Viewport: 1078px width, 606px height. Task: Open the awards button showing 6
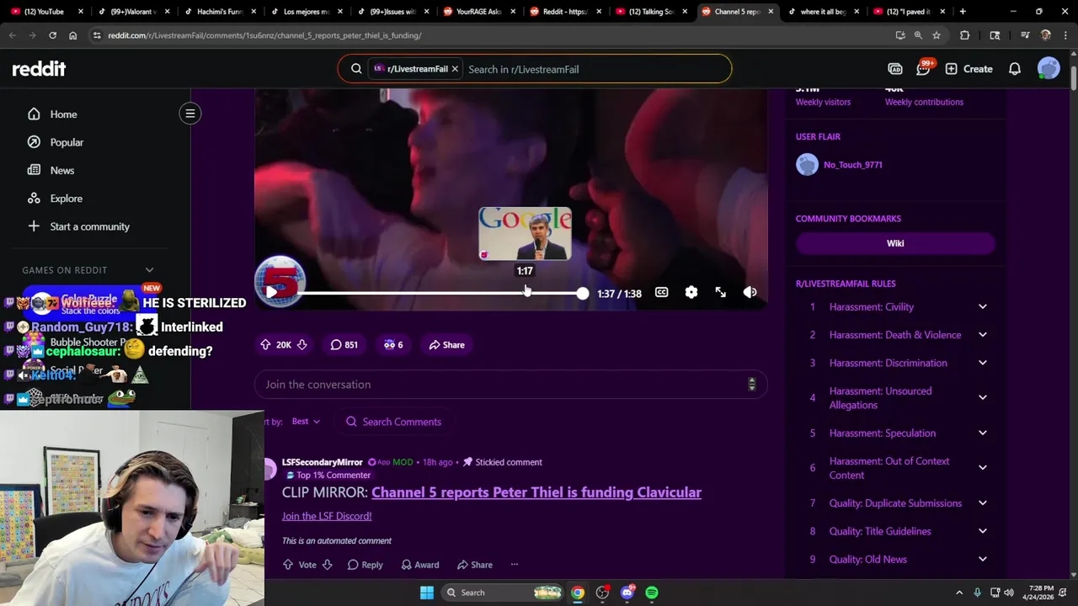(393, 344)
